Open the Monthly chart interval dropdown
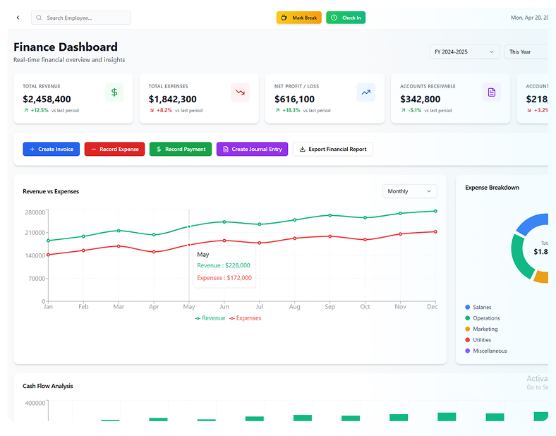This screenshot has width=556, height=436. (x=409, y=191)
